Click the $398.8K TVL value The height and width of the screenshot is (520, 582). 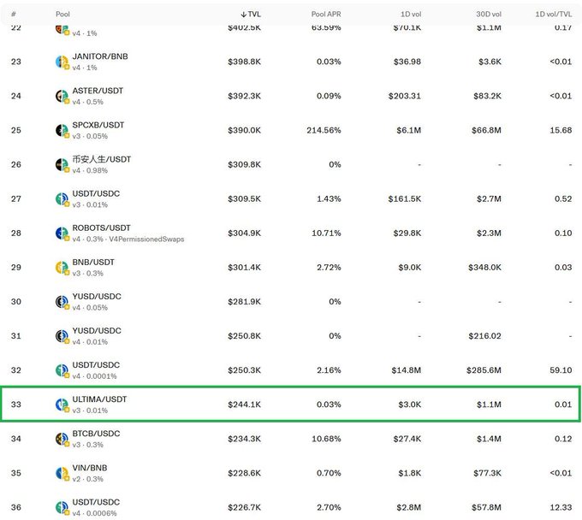point(244,62)
